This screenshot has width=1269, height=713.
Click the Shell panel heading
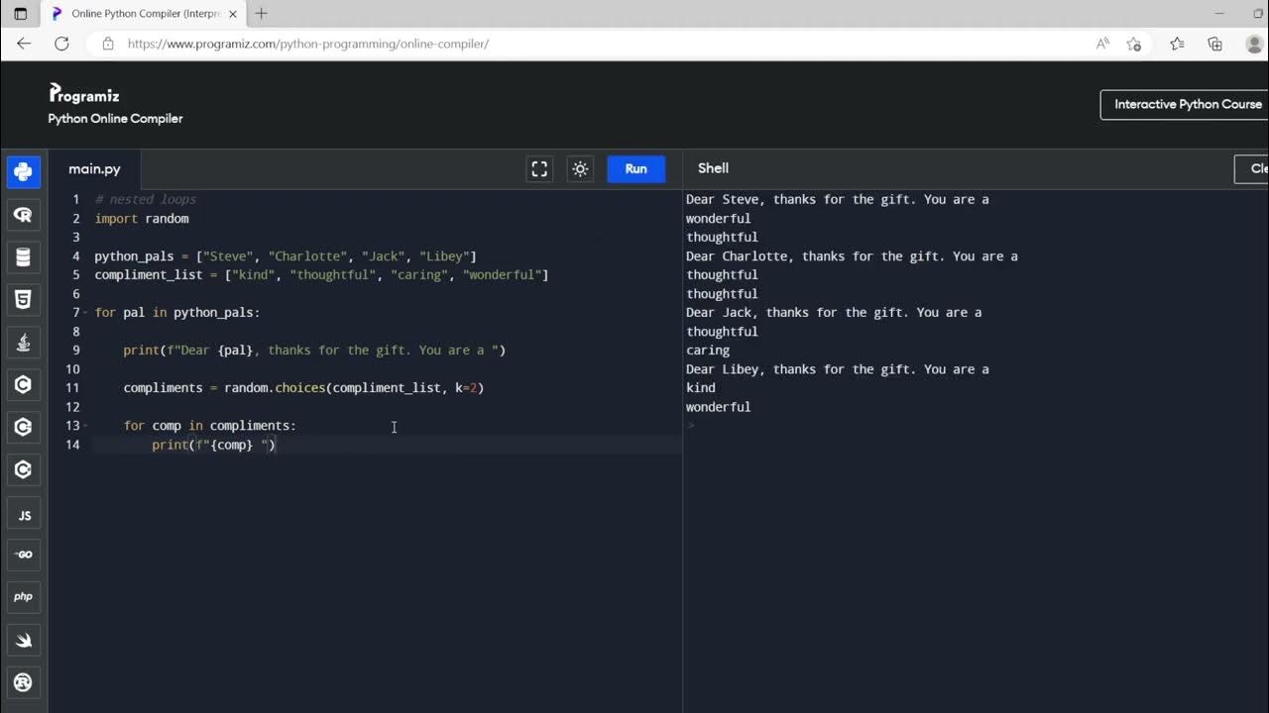713,168
